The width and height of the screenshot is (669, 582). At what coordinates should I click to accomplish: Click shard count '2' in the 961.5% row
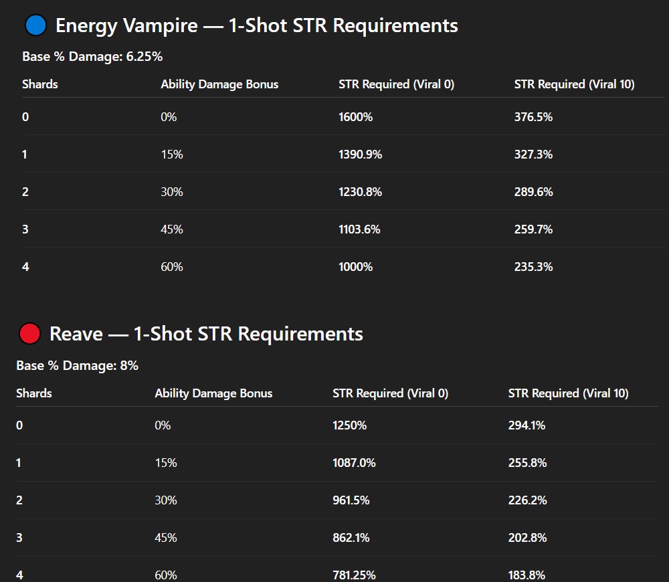19,500
